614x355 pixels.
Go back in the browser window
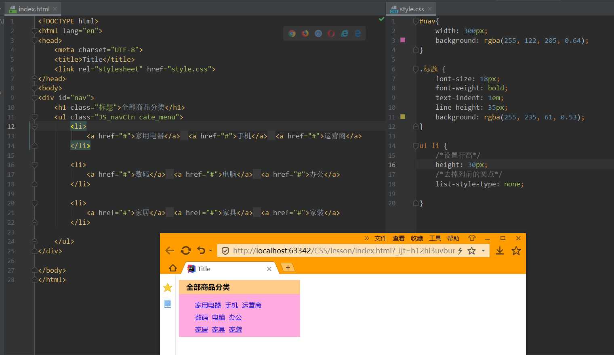point(170,251)
